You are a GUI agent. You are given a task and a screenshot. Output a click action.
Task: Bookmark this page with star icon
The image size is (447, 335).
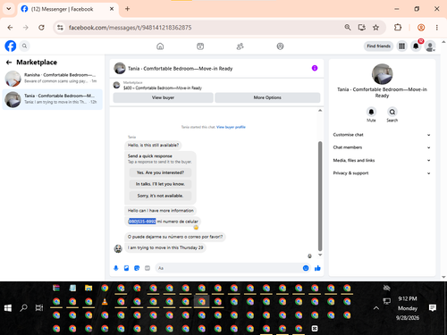[375, 28]
